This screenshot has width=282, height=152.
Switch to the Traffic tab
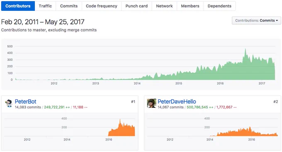pyautogui.click(x=45, y=6)
